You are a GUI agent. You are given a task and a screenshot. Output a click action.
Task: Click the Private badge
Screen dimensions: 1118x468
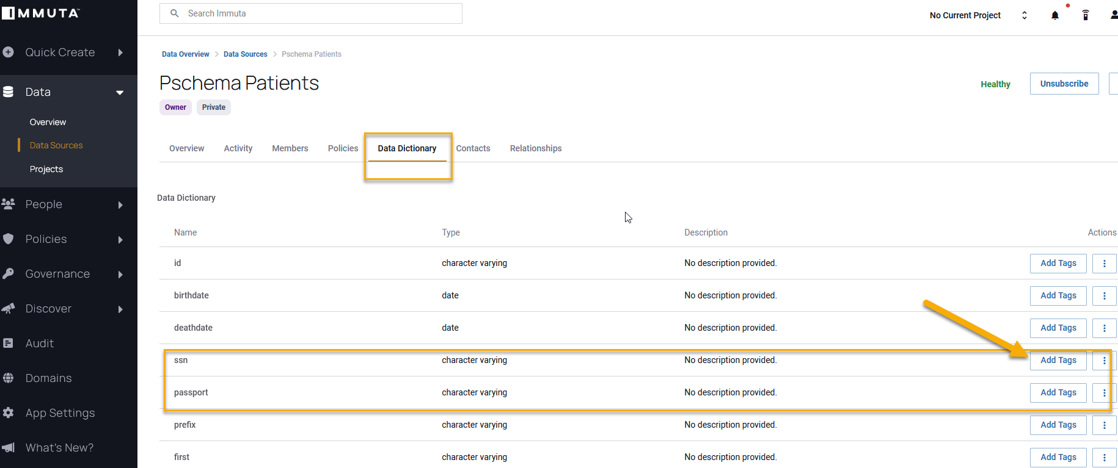click(214, 107)
